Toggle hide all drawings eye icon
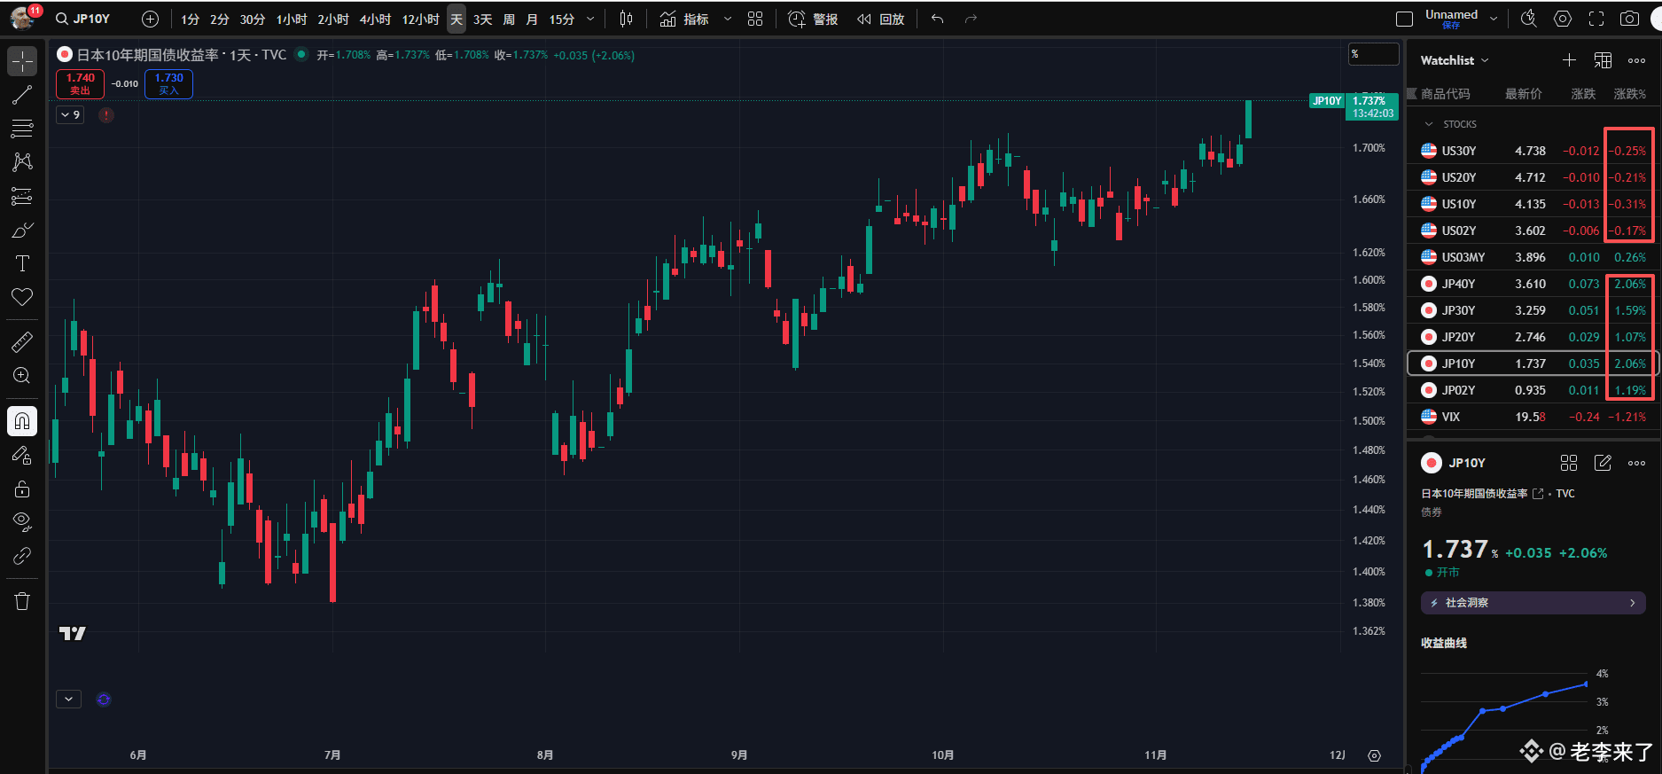 [22, 521]
